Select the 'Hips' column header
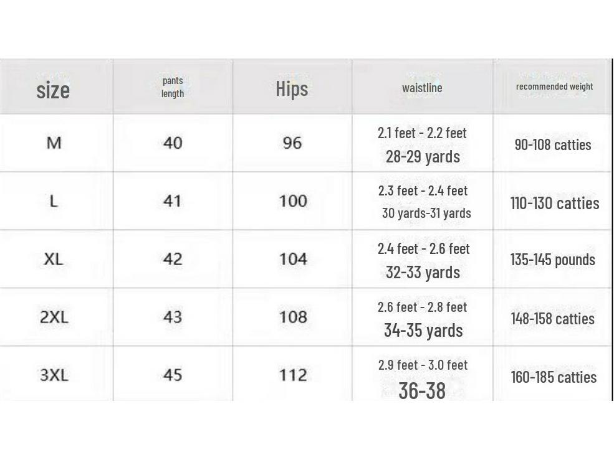This screenshot has width=614, height=460. click(x=292, y=88)
